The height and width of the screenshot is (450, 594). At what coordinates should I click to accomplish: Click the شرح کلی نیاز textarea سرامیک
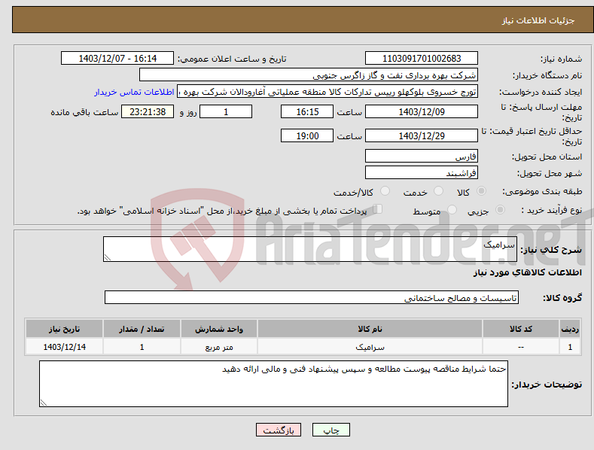coord(310,249)
